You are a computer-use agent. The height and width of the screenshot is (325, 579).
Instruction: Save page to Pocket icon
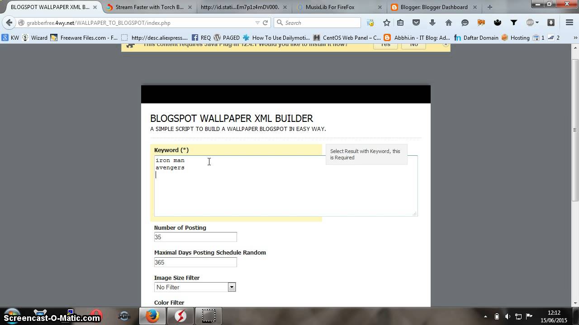416,23
